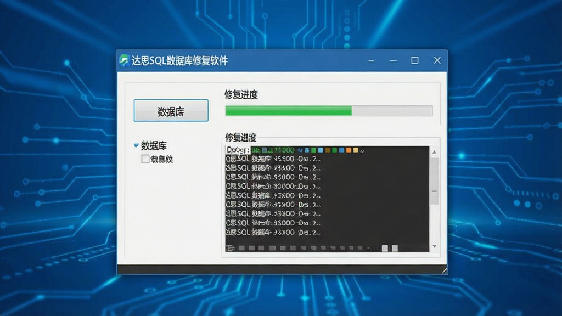Screen dimensions: 562x316
Task: Click the "DnOg:" label in the log header
Action: coord(237,150)
